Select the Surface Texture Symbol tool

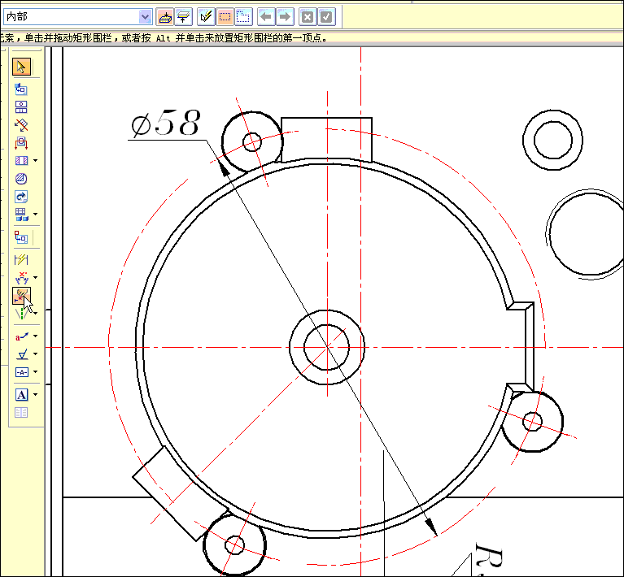(21, 354)
